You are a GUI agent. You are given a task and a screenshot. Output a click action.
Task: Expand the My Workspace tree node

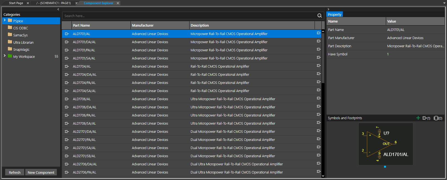[x=5, y=56]
